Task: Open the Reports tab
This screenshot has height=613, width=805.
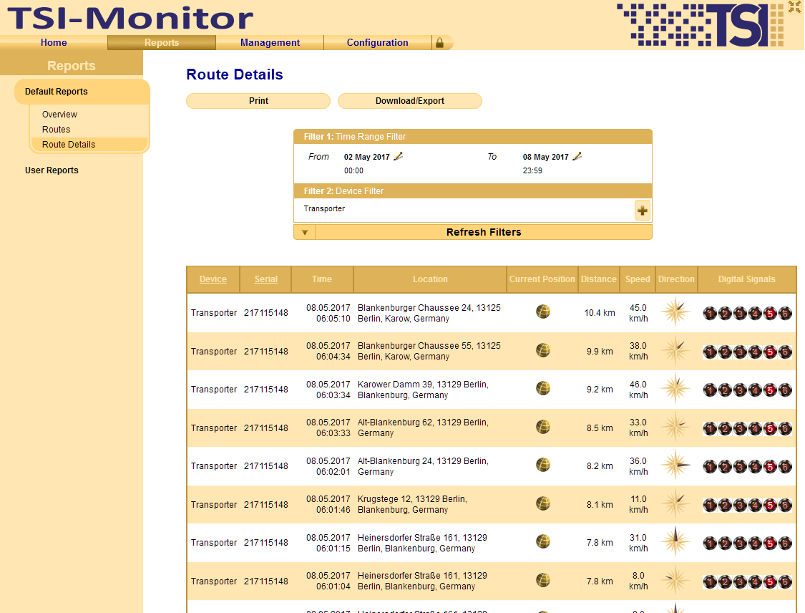Action: click(x=162, y=43)
